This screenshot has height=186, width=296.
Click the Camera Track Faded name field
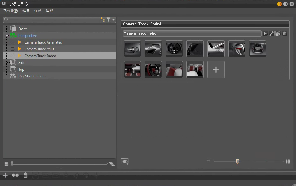tap(192, 33)
